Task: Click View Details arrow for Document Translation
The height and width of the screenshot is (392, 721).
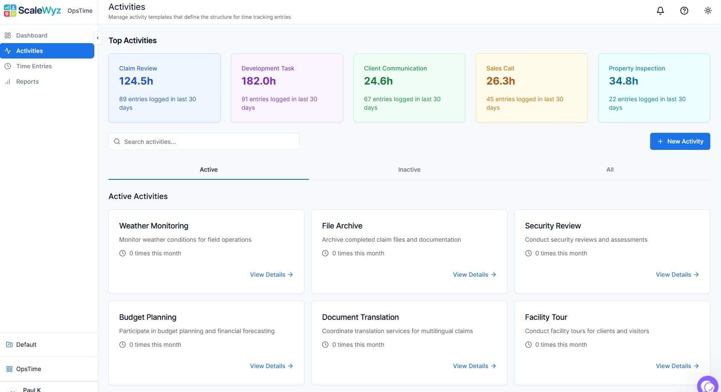Action: click(493, 366)
